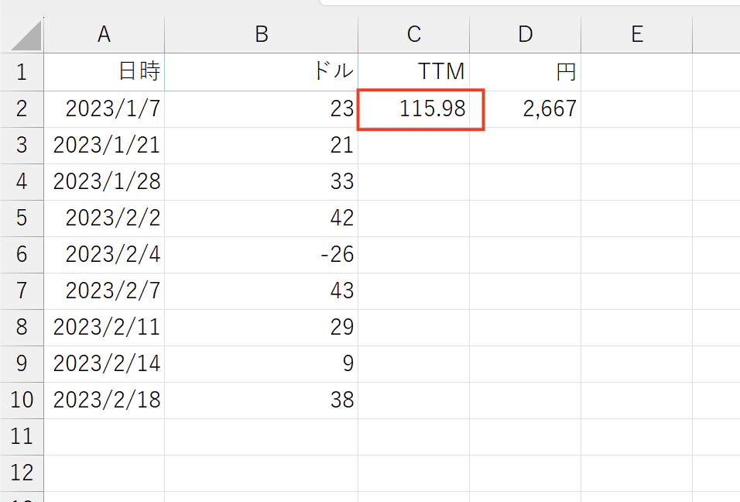This screenshot has width=740, height=502.
Task: Select column A header
Action: coord(104,35)
